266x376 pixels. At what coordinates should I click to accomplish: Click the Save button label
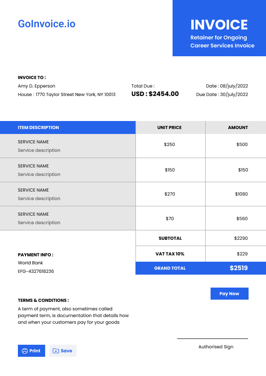[66, 351]
